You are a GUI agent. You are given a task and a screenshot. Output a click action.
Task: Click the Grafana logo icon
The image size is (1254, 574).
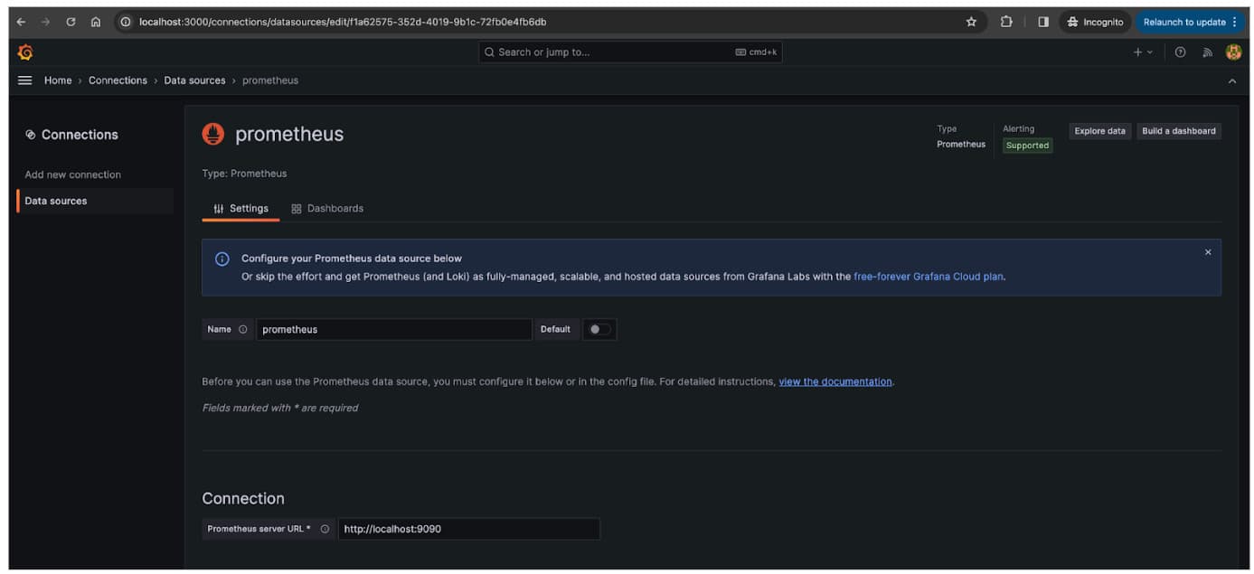25,52
